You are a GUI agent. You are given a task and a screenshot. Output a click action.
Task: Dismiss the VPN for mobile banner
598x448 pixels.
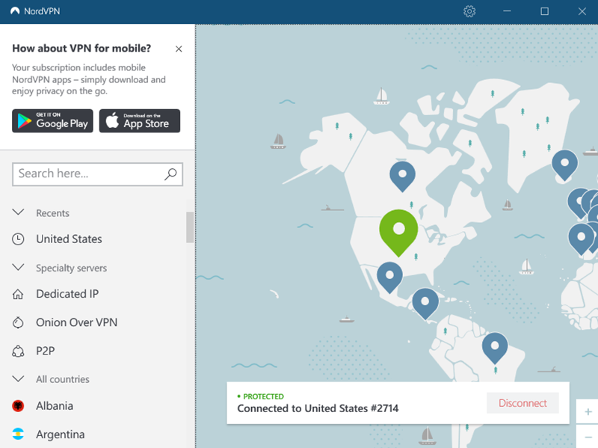179,49
